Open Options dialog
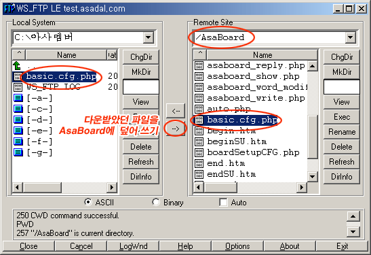 point(237,246)
